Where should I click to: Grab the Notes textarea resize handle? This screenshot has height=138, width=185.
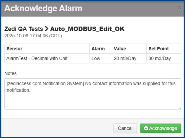coord(179,108)
